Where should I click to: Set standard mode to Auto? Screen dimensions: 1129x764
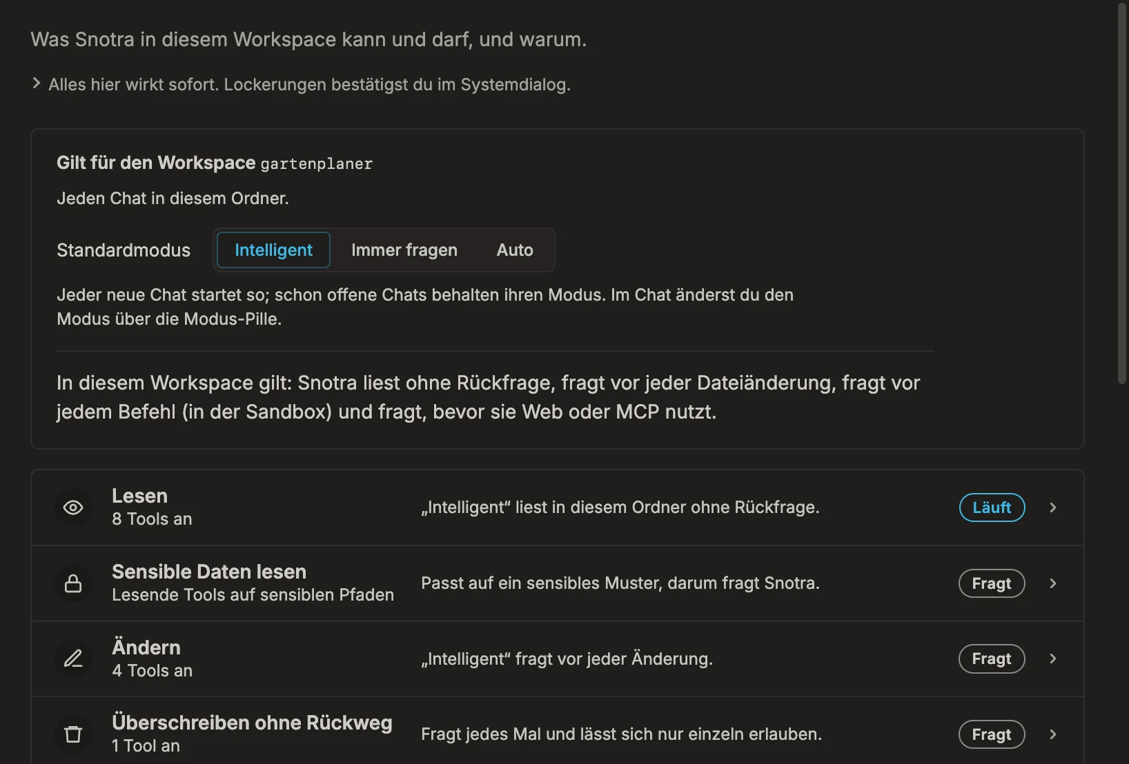[515, 250]
